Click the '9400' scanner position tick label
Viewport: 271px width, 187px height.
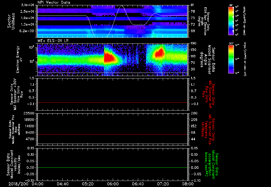30,133
